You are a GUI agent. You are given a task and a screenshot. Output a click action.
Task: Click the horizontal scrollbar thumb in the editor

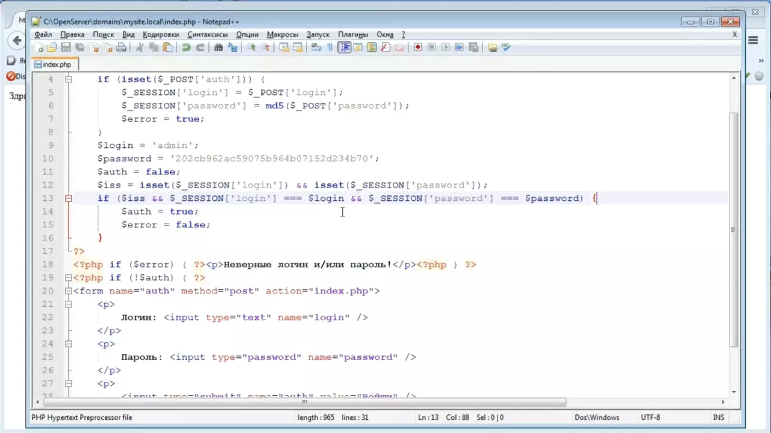pos(304,402)
